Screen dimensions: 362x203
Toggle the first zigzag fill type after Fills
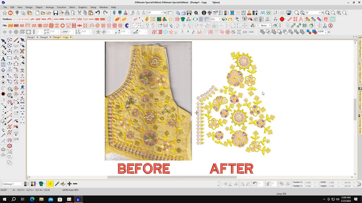pyautogui.click(x=10, y=26)
